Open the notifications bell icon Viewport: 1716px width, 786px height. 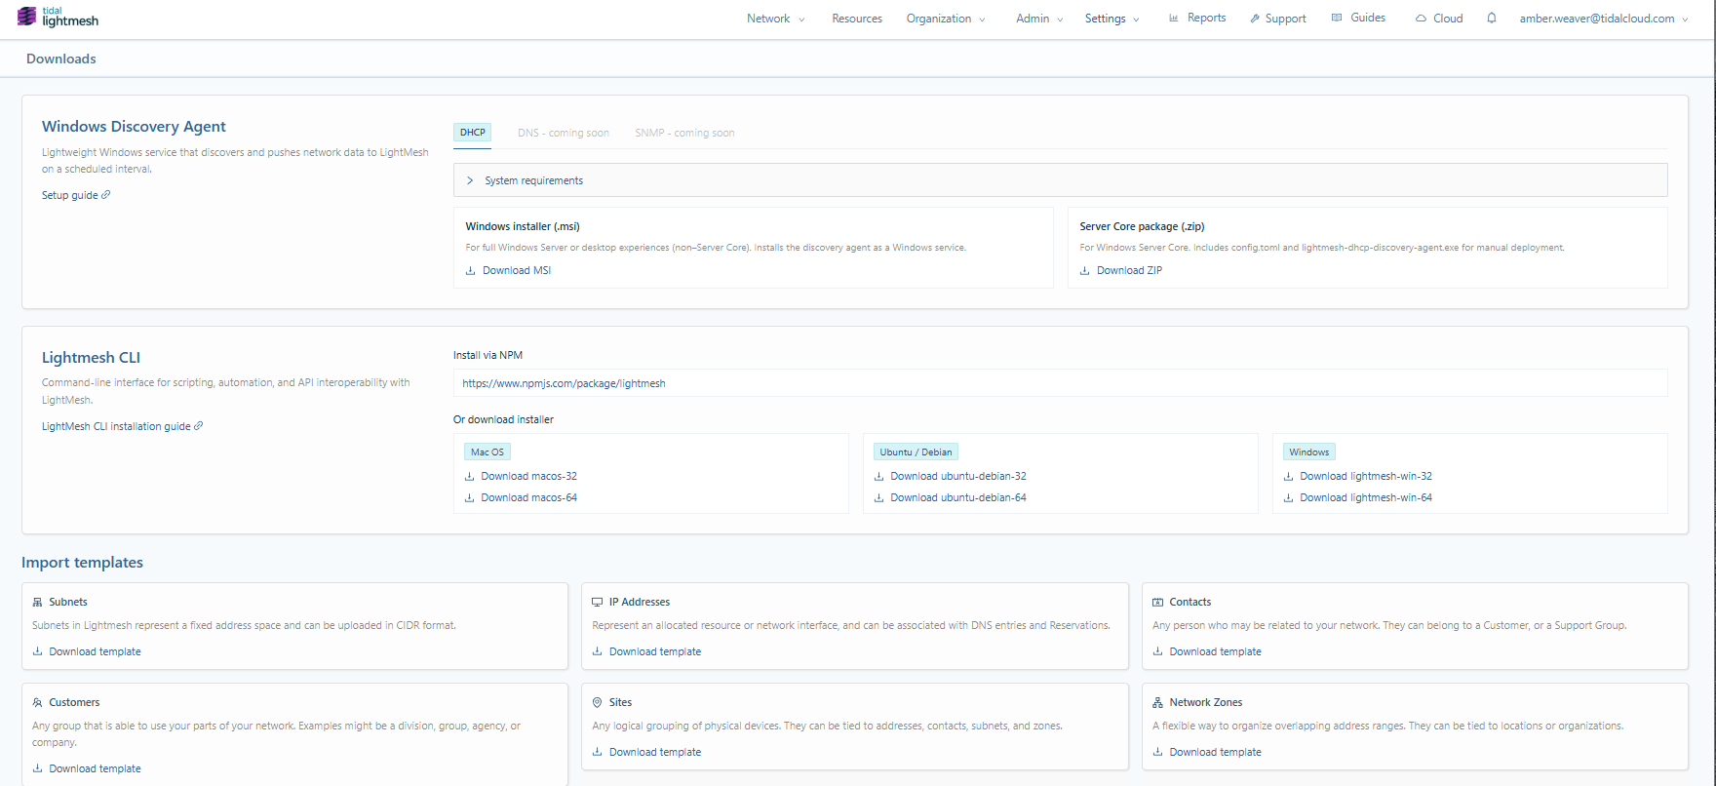tap(1492, 18)
